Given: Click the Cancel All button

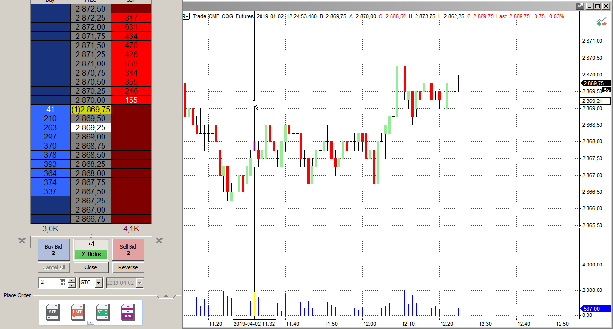Looking at the screenshot, I should (x=54, y=267).
